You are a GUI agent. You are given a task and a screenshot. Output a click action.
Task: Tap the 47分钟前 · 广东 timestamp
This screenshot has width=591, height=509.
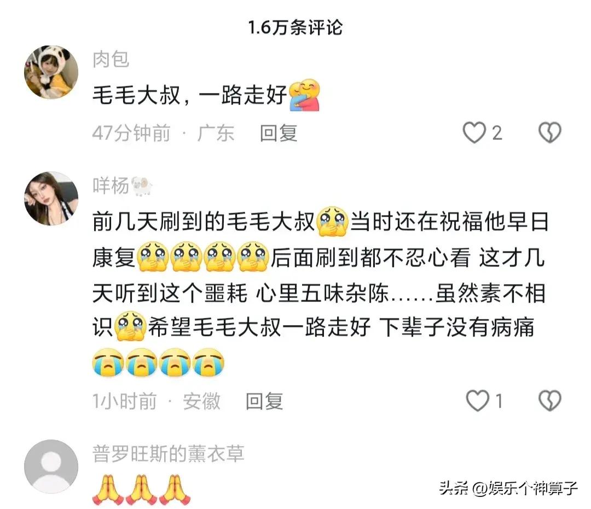tap(164, 133)
